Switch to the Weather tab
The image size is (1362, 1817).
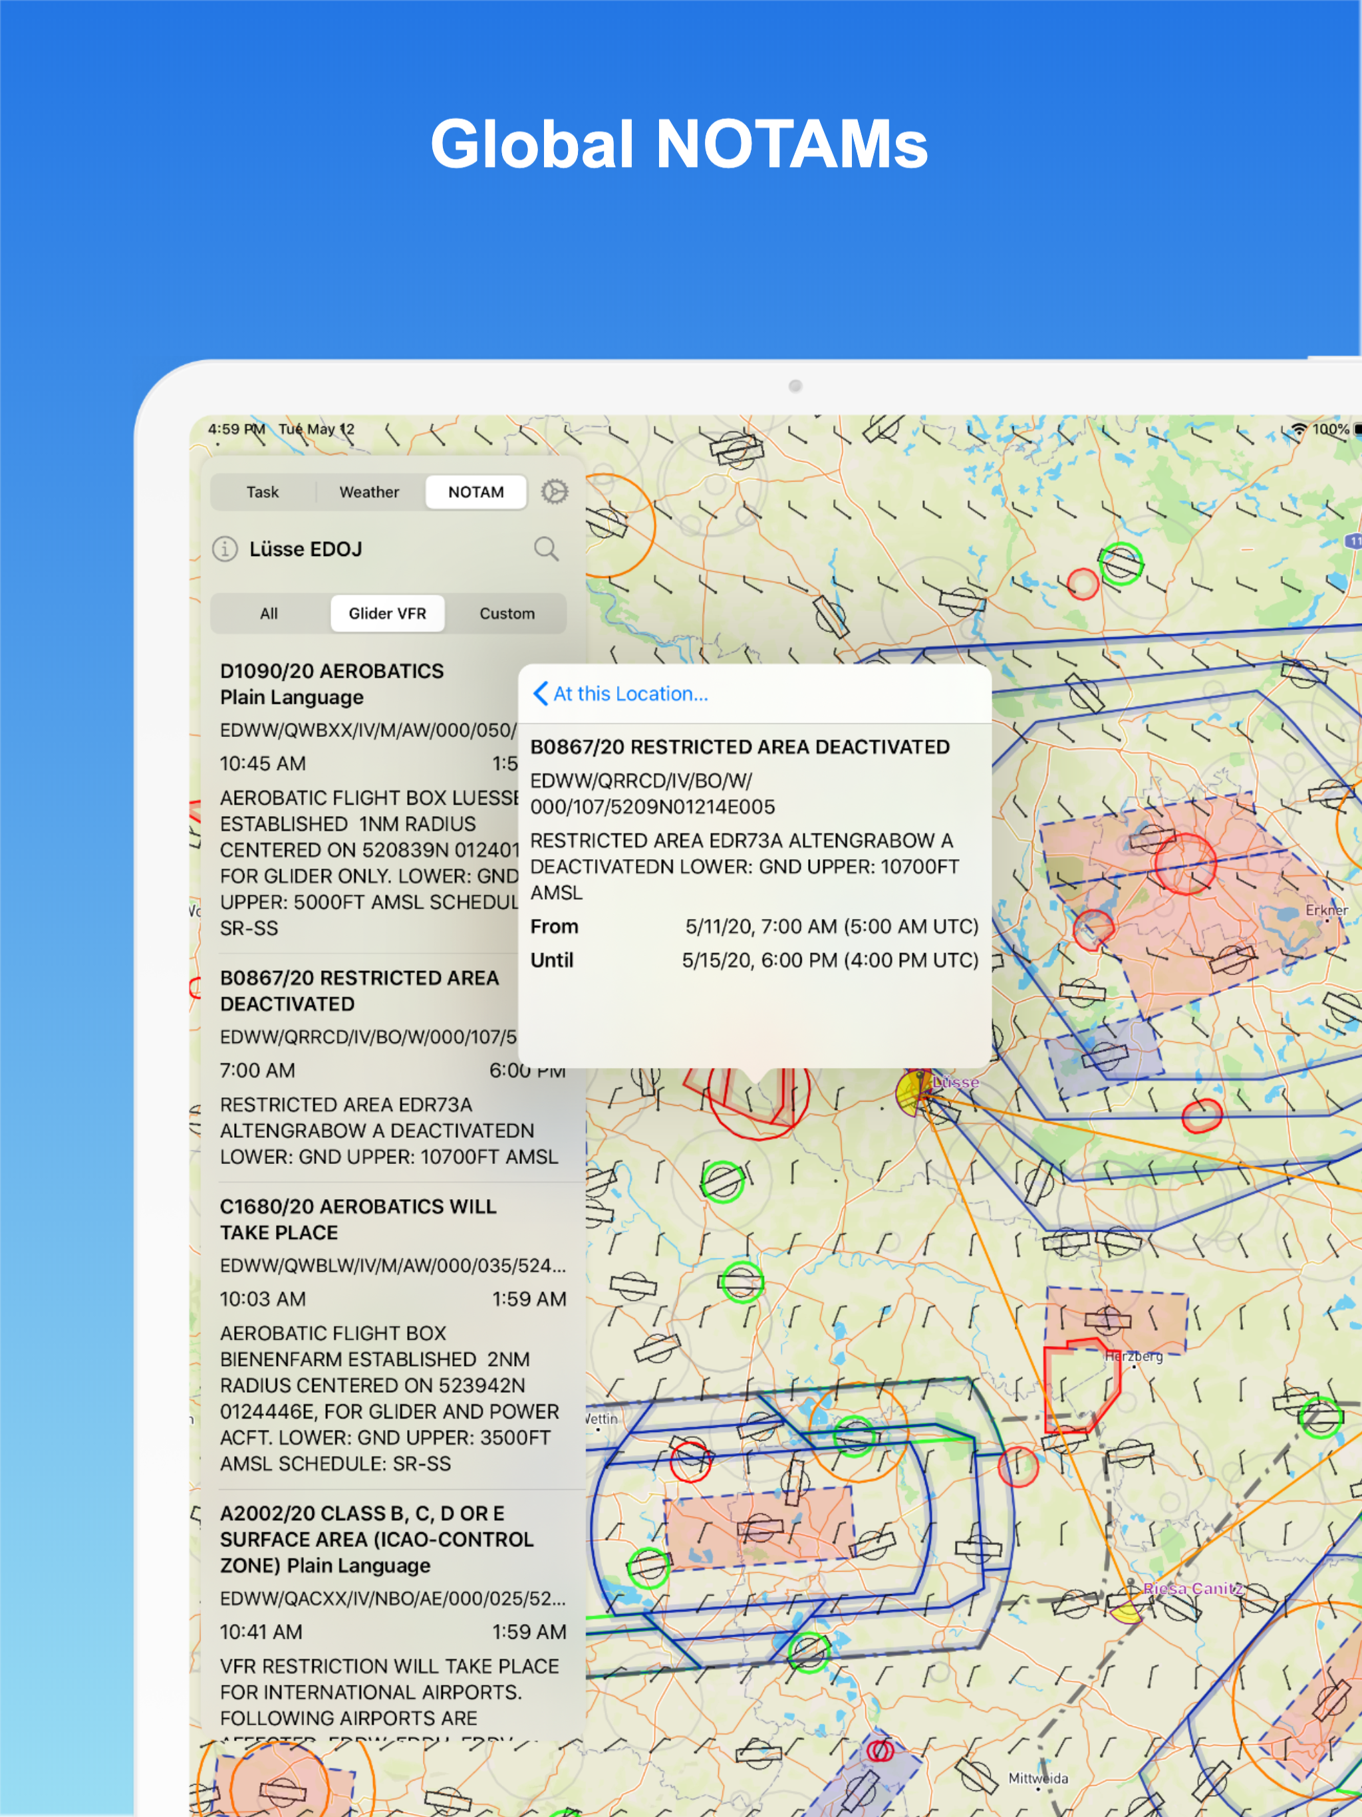[x=369, y=492]
